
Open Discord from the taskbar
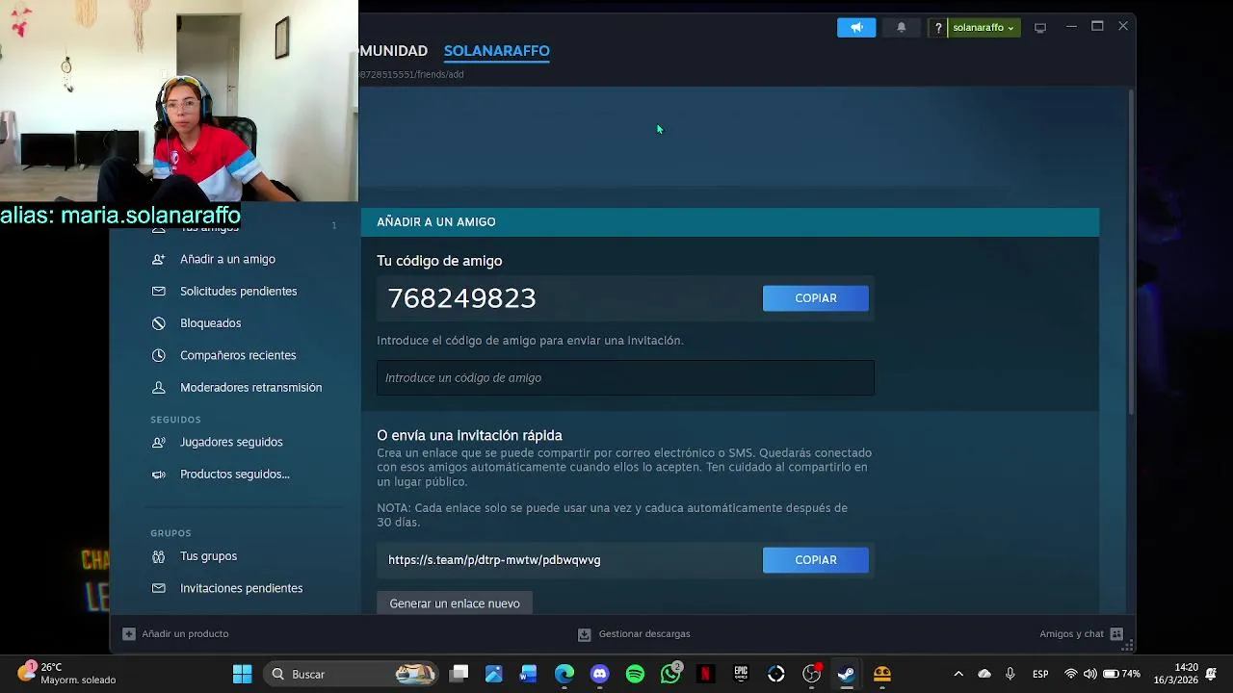[600, 675]
